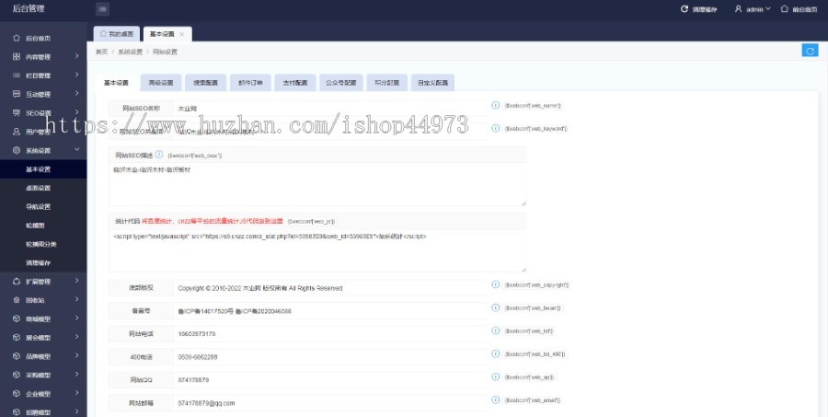Switch to the 公众号配置 tab
This screenshot has height=417, width=828.
tap(341, 83)
